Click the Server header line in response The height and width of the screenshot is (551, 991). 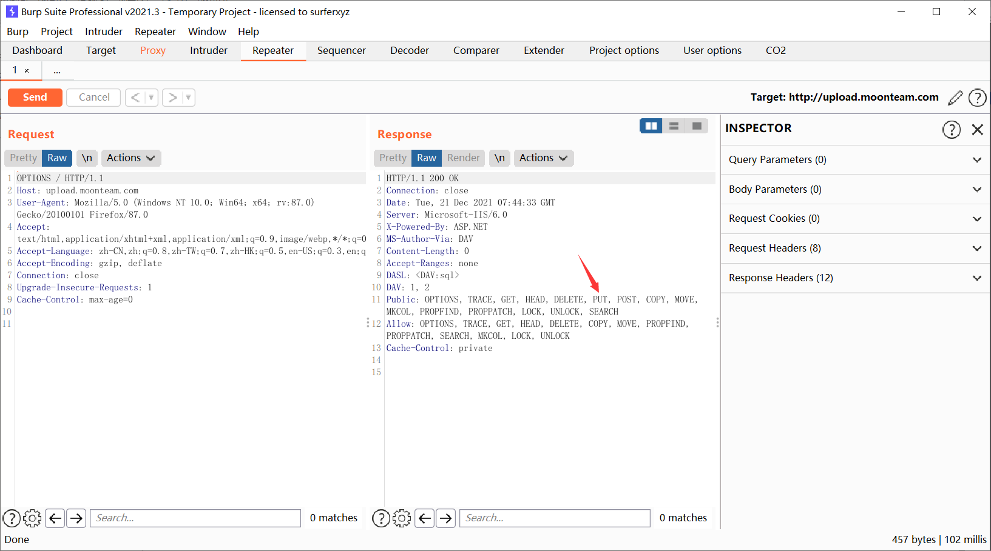click(447, 215)
